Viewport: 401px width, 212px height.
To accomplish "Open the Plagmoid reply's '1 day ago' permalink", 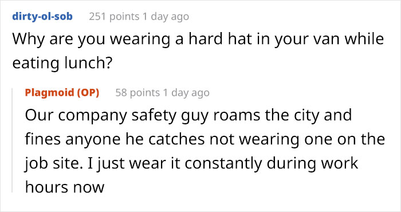I will pyautogui.click(x=186, y=93).
